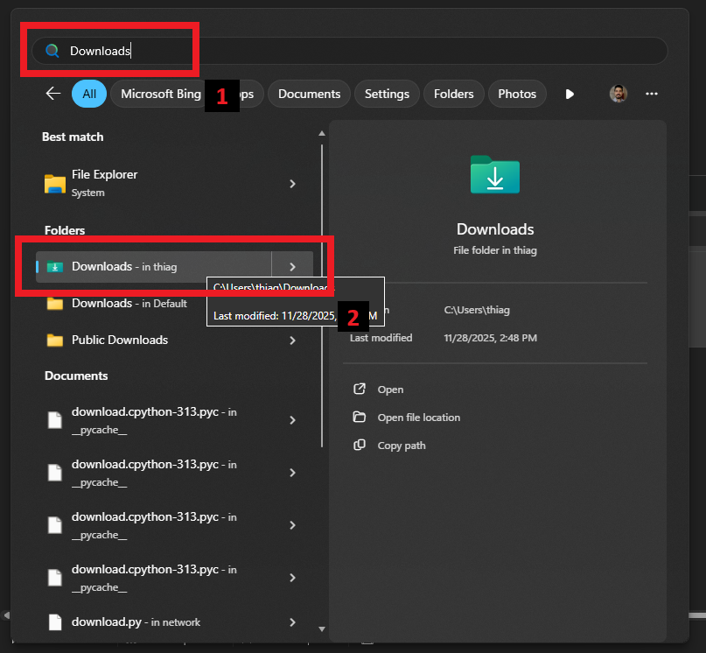706x653 pixels.
Task: Click the Folders section heading
Action: [65, 230]
